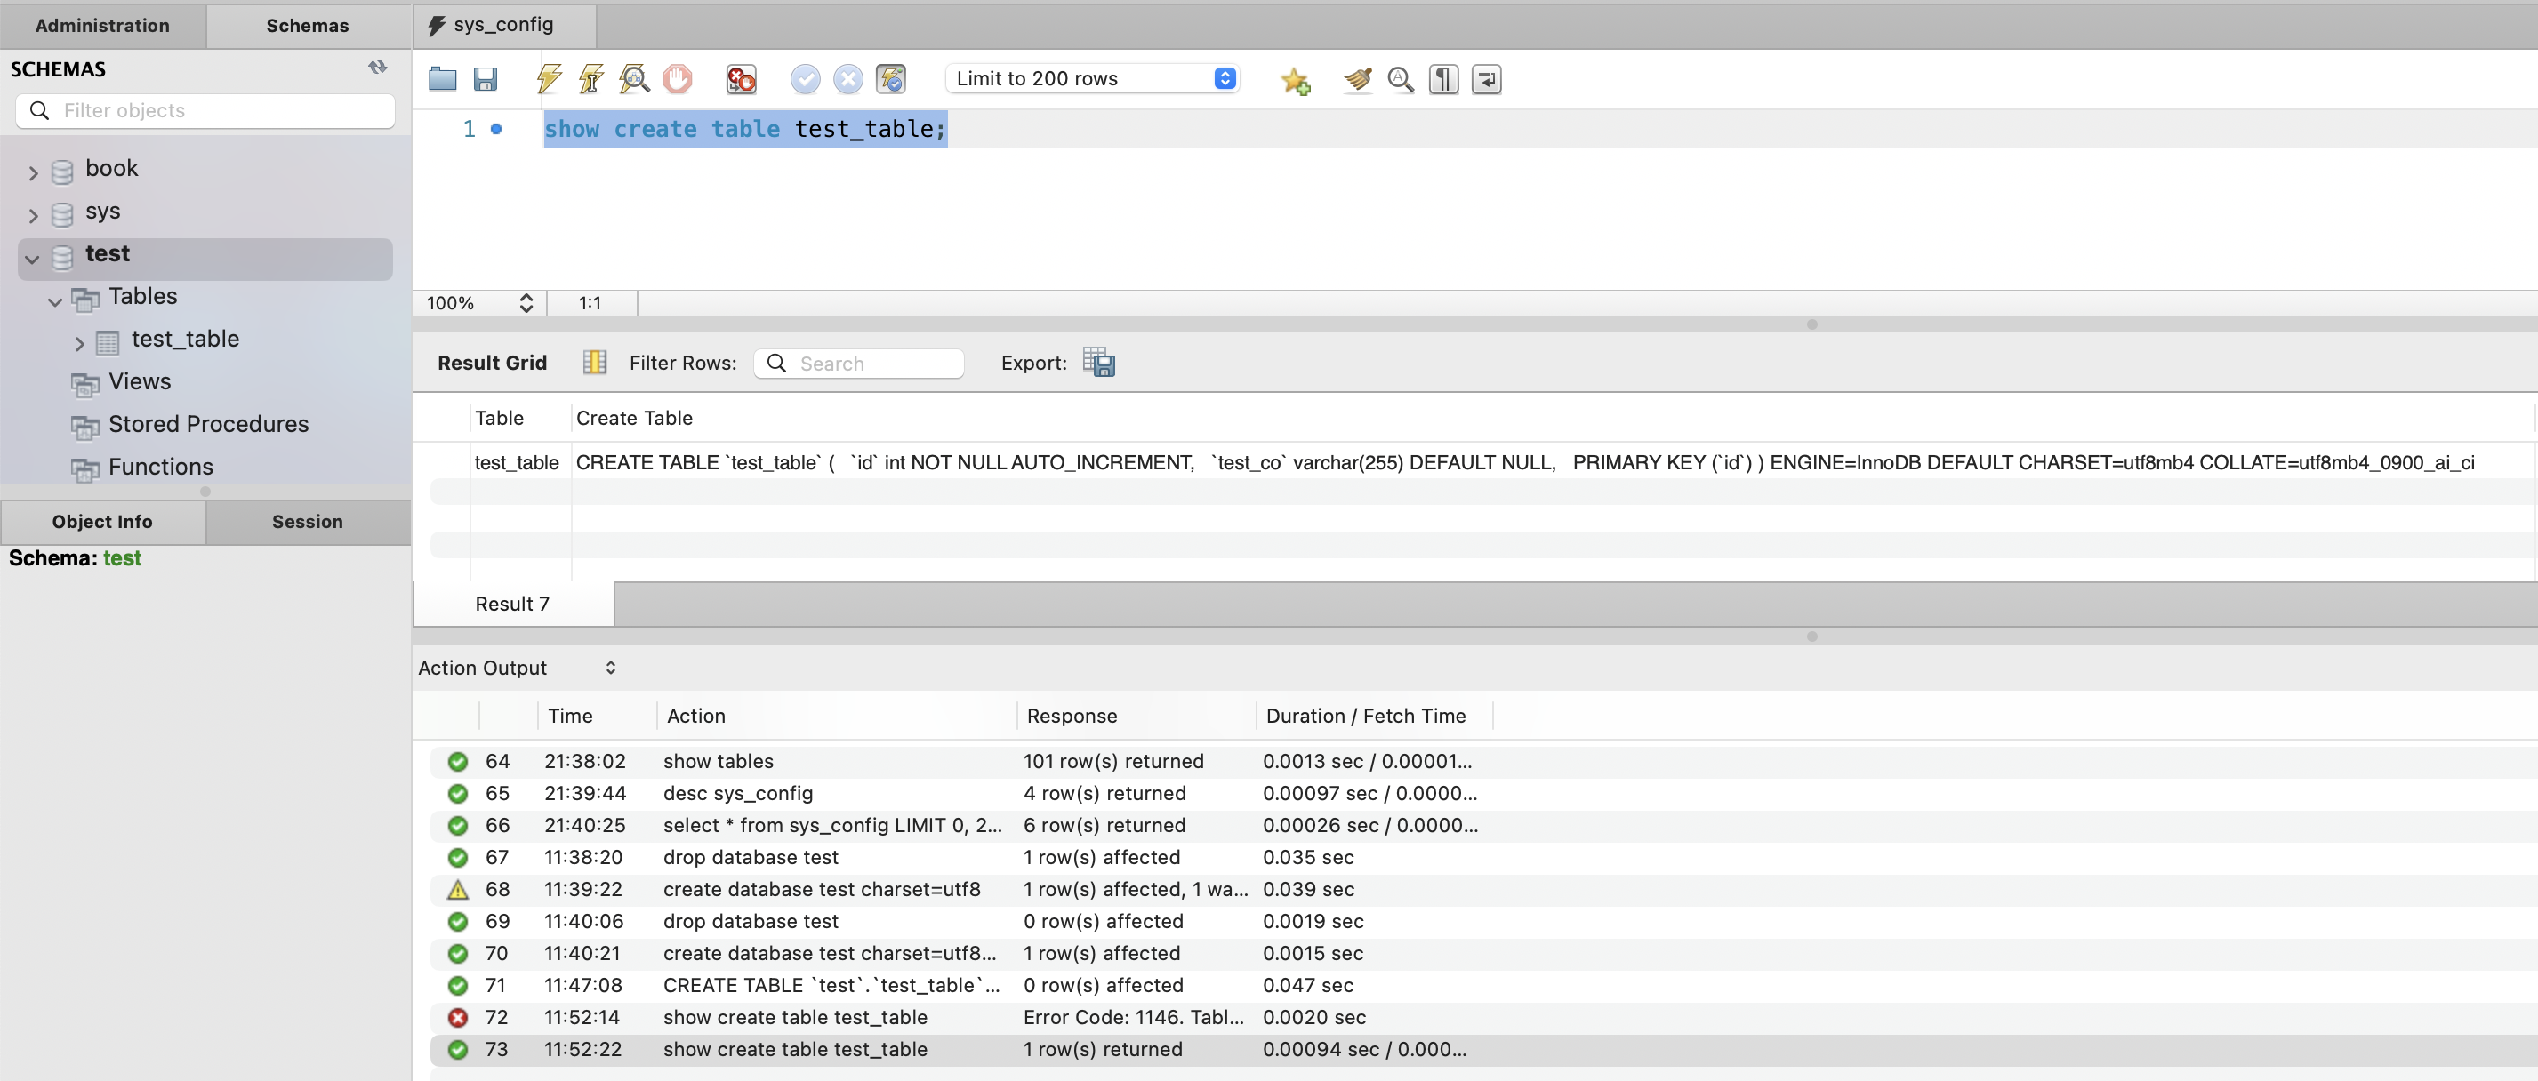Switch to the Administration tab
Viewport: 2538px width, 1081px height.
102,26
